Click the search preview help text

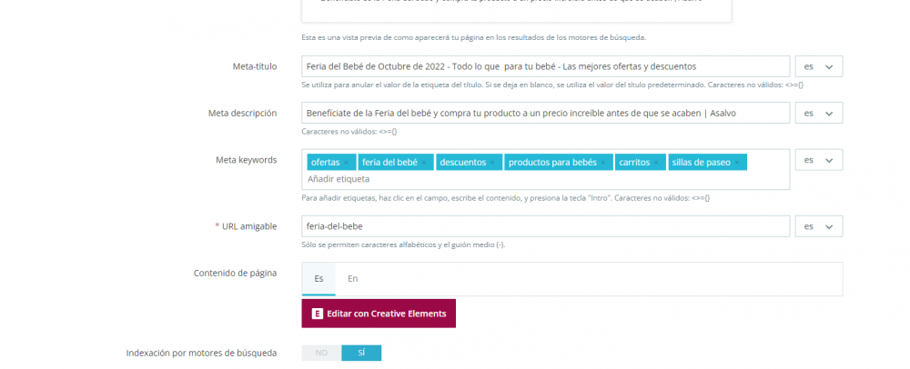[473, 37]
